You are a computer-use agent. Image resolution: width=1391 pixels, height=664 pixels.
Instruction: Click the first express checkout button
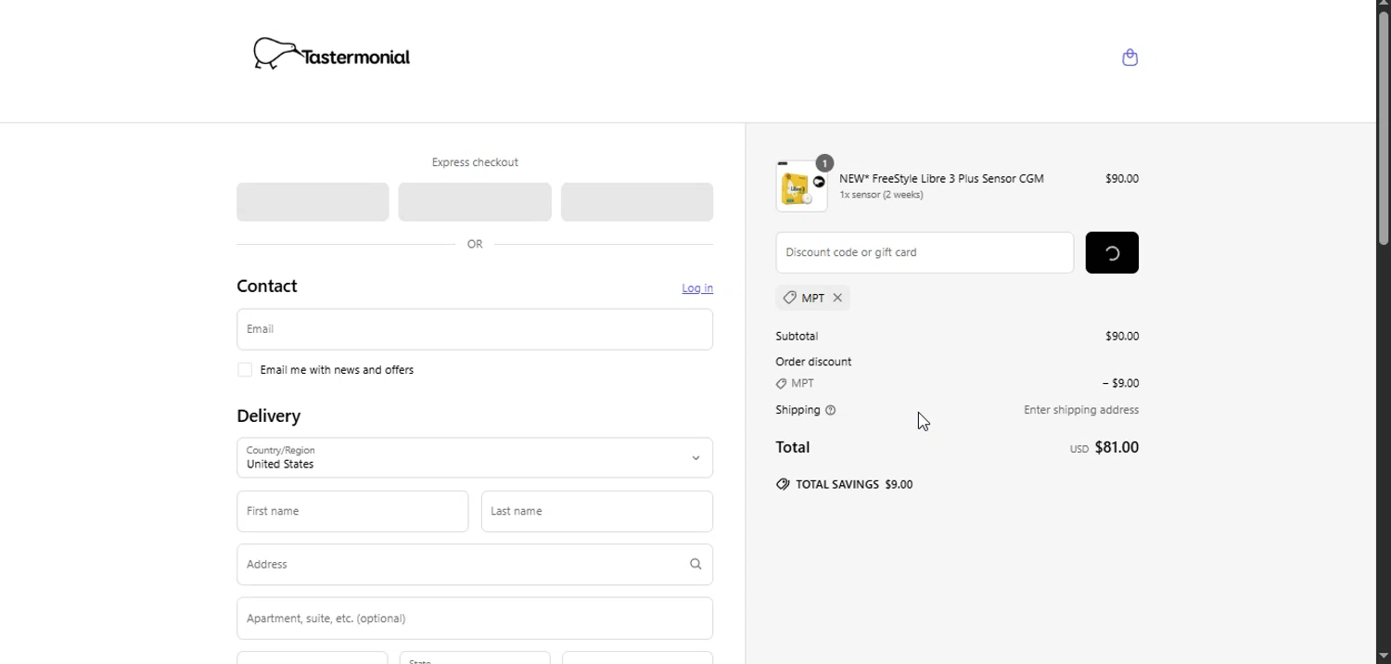[x=313, y=202]
